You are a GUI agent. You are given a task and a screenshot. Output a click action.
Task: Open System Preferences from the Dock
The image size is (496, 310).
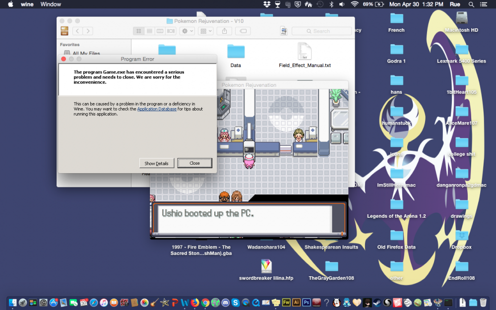[43, 303]
